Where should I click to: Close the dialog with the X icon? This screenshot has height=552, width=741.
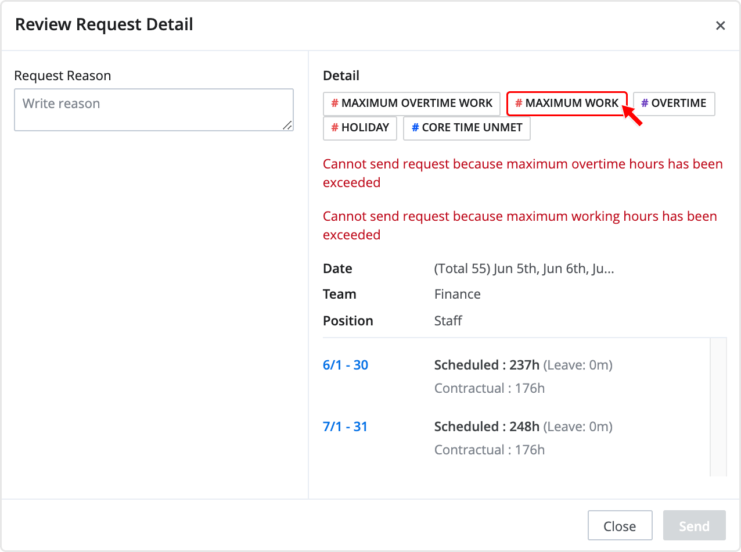720,26
